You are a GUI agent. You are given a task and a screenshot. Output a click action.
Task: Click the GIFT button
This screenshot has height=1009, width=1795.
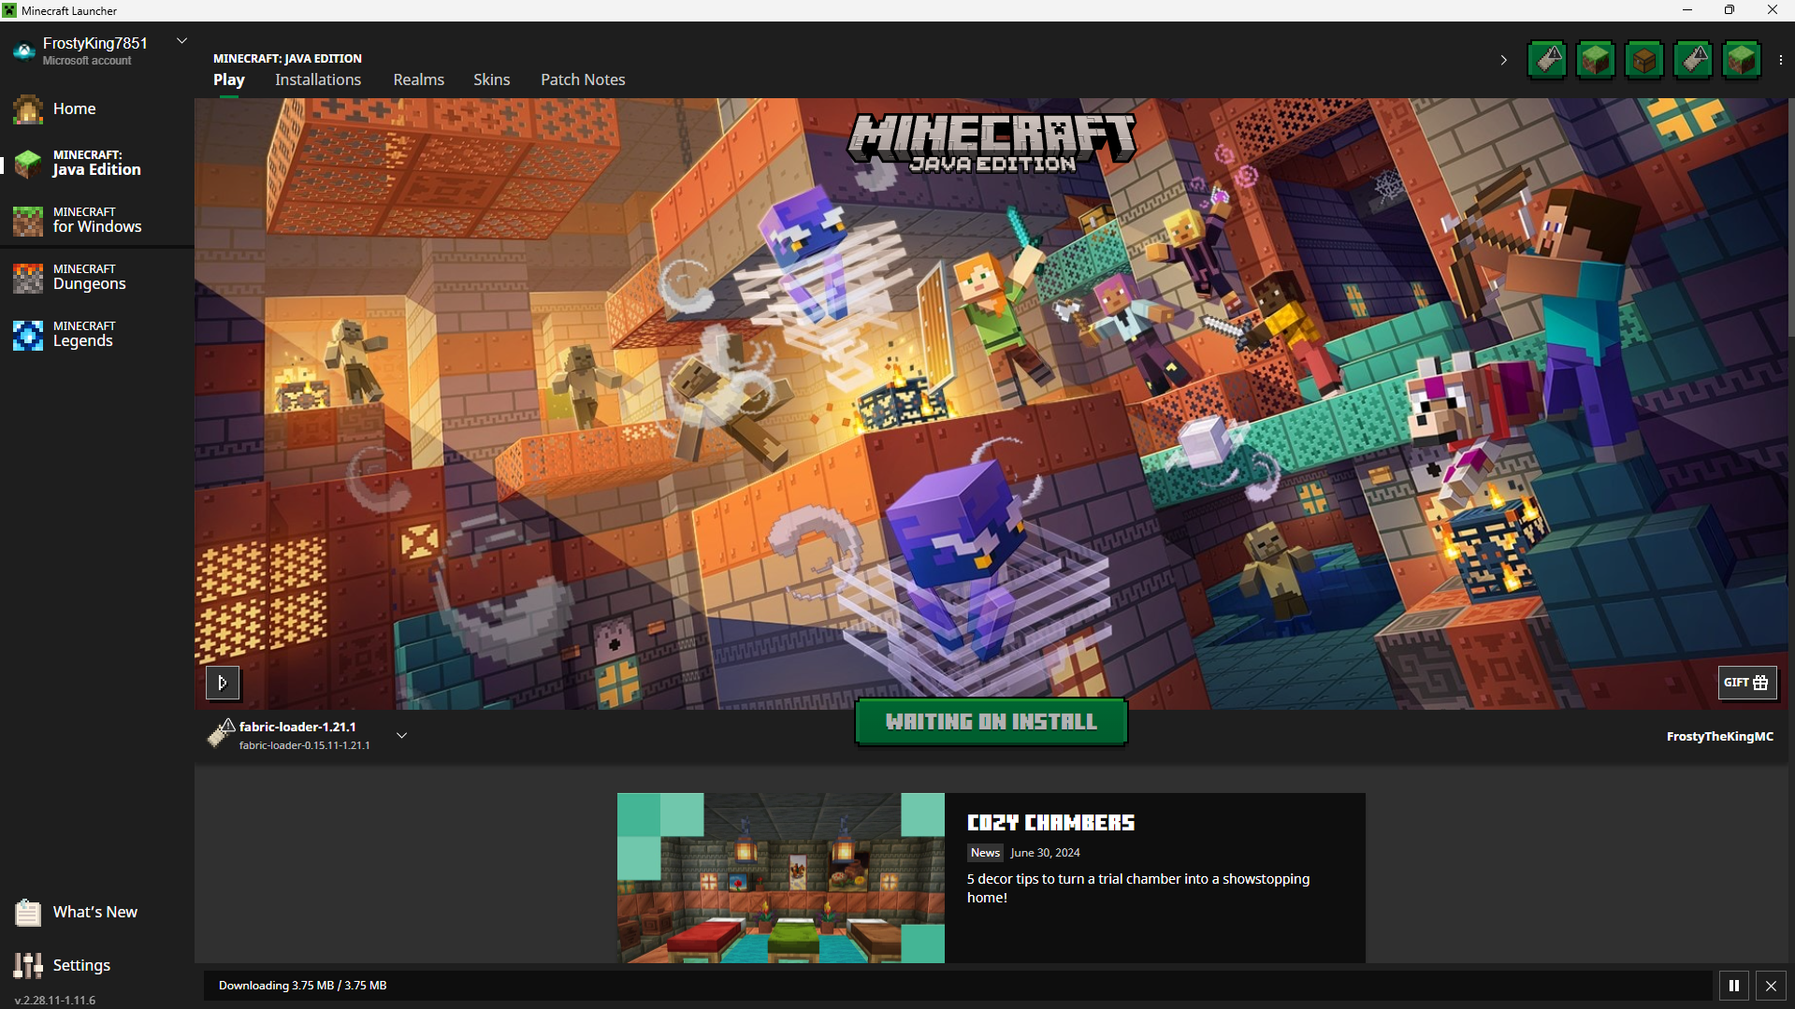coord(1747,683)
